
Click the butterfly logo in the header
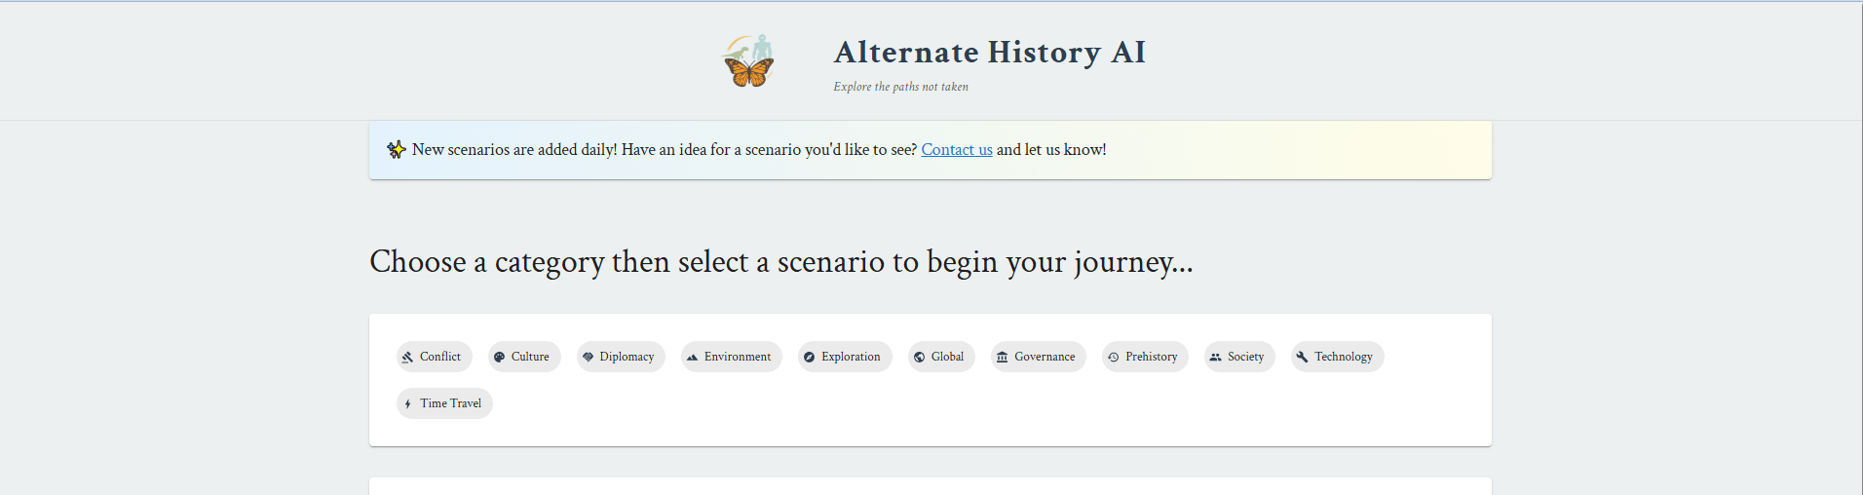click(748, 62)
